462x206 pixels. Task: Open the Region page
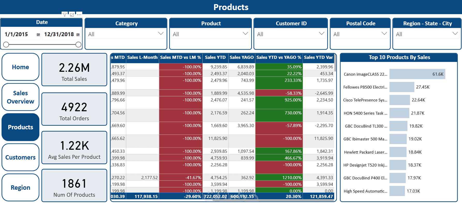[20, 187]
